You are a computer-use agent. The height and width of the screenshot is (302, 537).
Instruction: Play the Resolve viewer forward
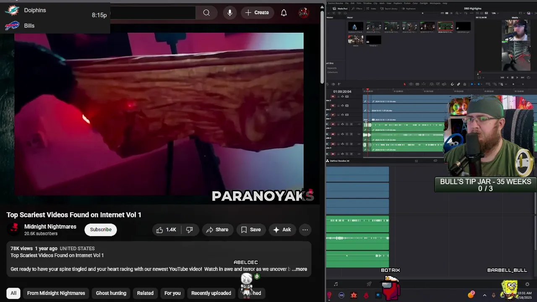tap(517, 78)
